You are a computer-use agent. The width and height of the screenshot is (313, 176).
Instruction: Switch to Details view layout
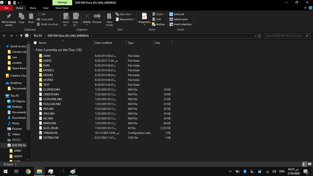point(304,164)
